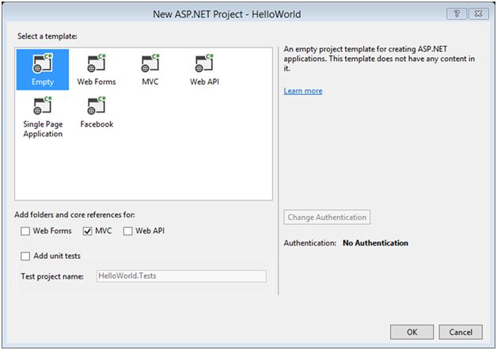
Task: Click the Test project name field
Action: [180, 276]
